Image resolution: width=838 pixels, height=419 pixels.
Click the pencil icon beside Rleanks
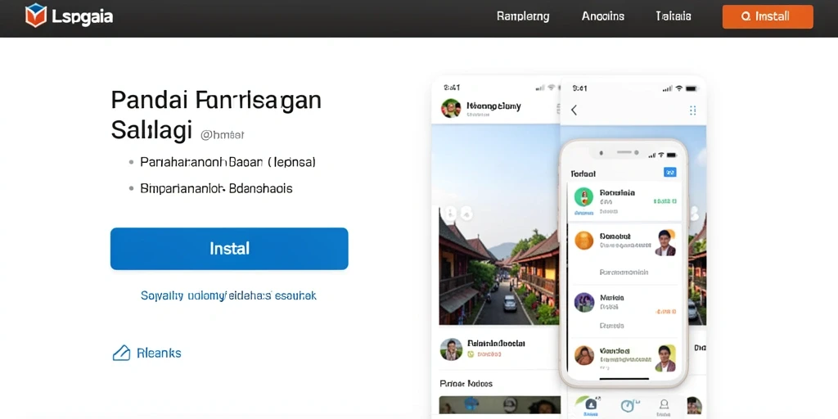121,353
